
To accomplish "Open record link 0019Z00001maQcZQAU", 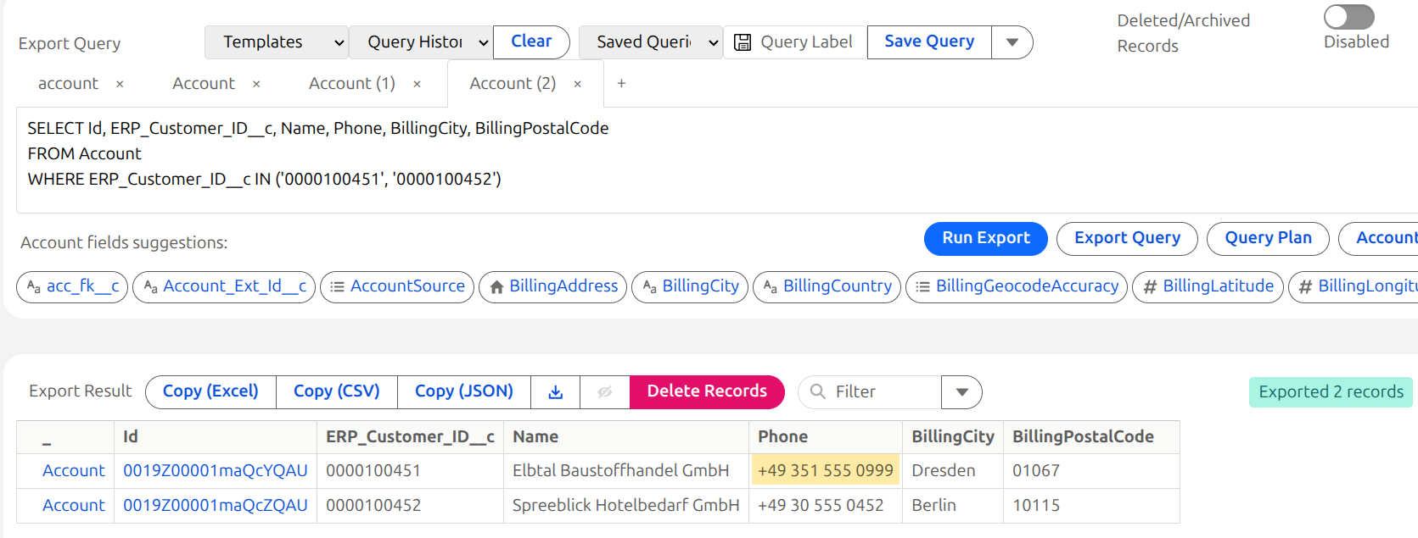I will tap(216, 506).
